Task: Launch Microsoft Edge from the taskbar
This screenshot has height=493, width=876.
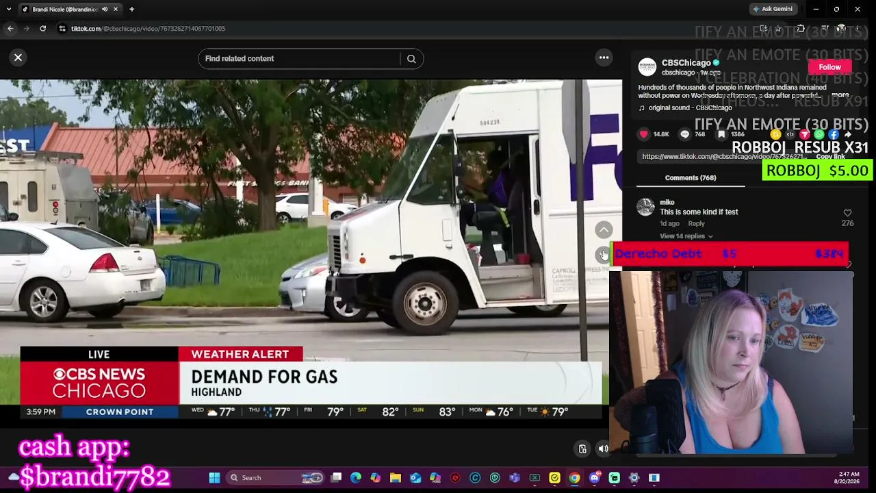Action: coord(356,478)
